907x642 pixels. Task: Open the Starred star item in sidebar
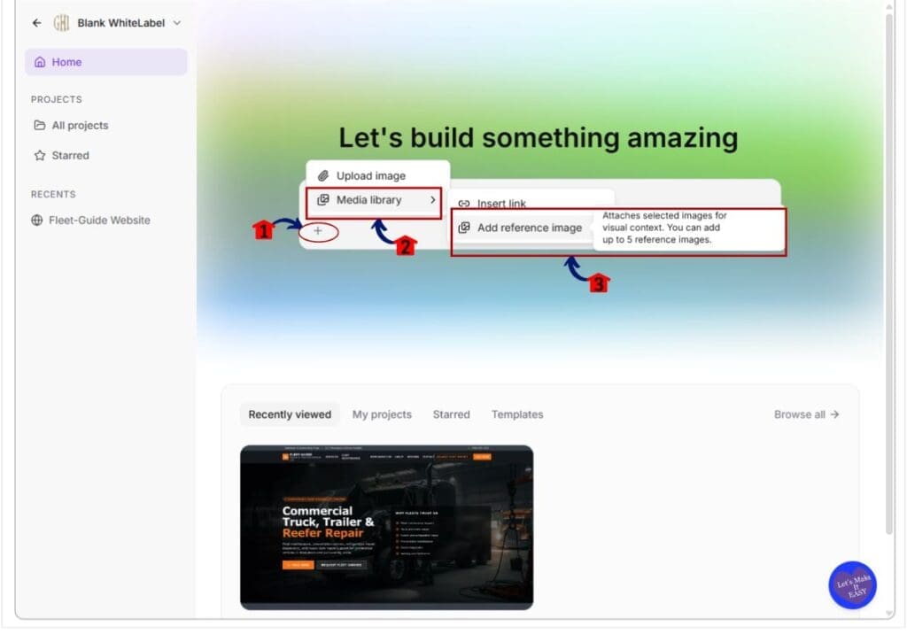pos(62,156)
